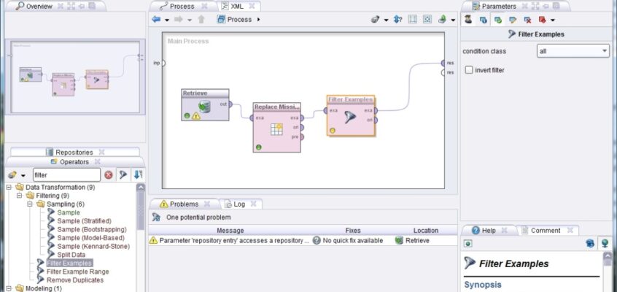
Task: Select Sample (Stratified) operator in tree
Action: 84,221
